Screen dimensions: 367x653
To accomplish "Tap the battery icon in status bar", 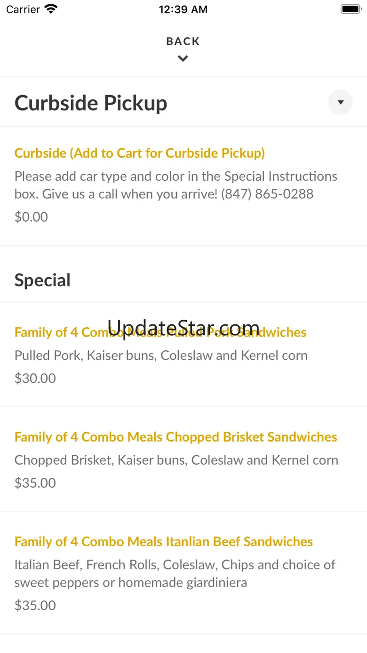I will (x=350, y=9).
